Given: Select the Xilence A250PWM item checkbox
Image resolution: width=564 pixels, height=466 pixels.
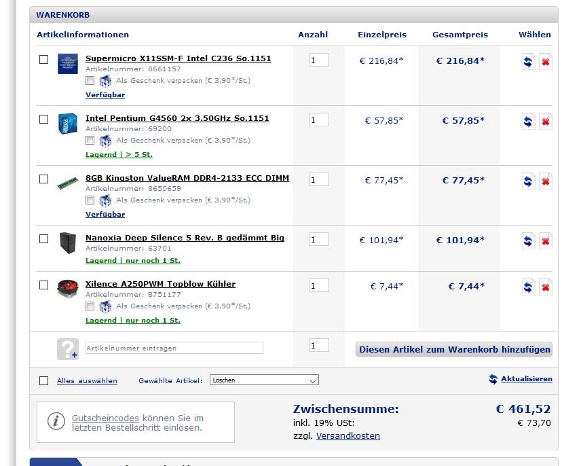Looking at the screenshot, I should pos(43,285).
